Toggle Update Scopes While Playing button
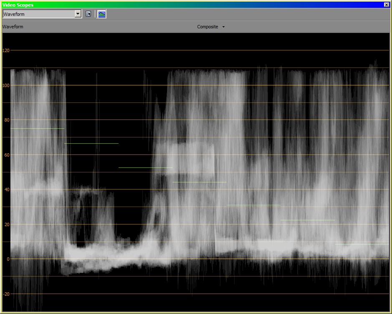This screenshot has width=392, height=314. (x=101, y=14)
